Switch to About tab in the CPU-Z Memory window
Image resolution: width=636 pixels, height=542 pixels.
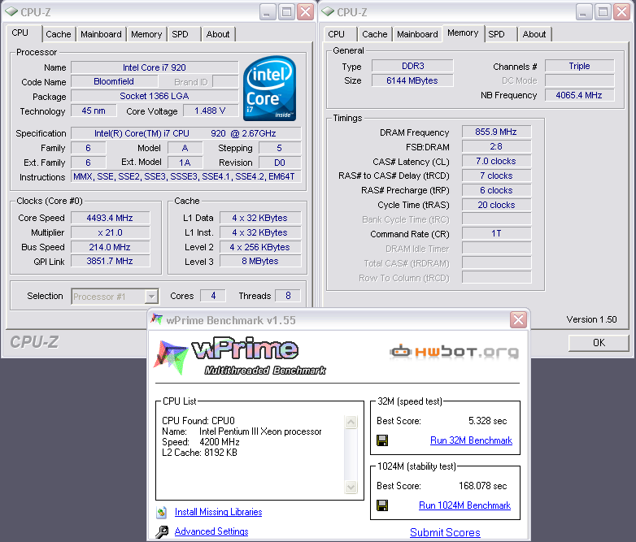pyautogui.click(x=534, y=34)
